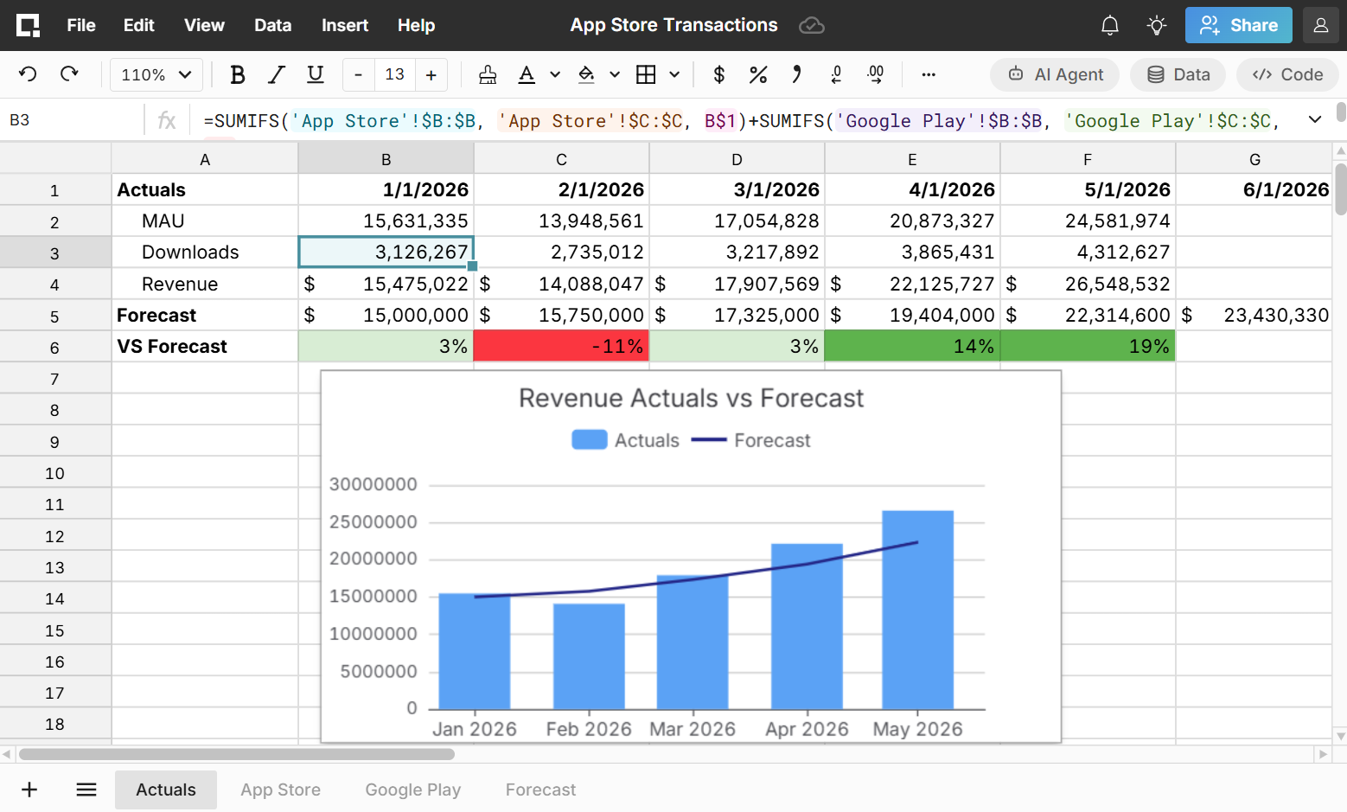
Task: Decrease font size with minus button
Action: point(359,74)
